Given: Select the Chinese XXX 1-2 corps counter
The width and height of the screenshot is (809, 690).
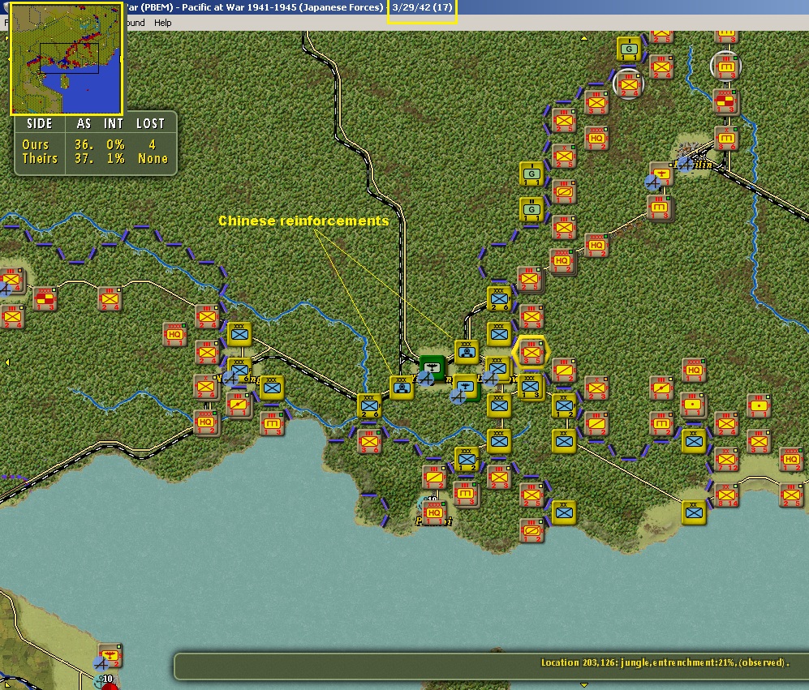Looking at the screenshot, I should tap(467, 458).
